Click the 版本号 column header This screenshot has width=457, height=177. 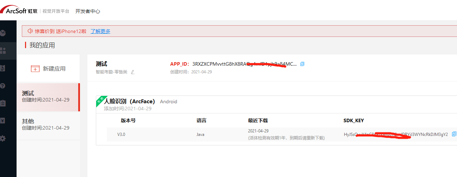coord(128,120)
